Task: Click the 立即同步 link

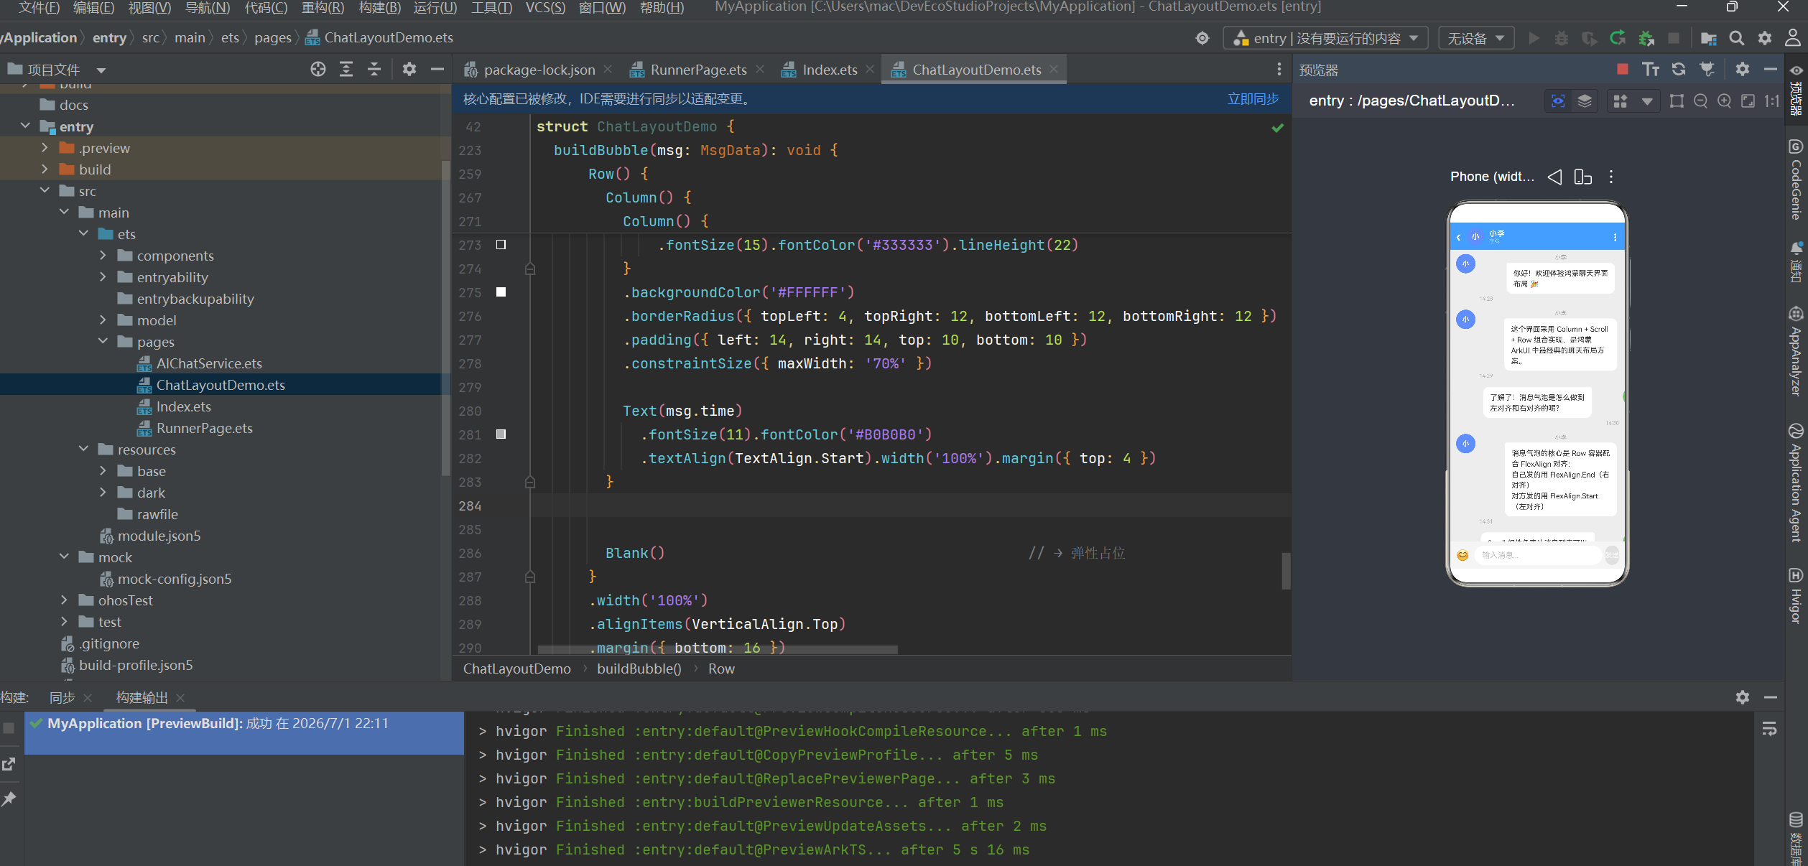Action: pyautogui.click(x=1253, y=99)
